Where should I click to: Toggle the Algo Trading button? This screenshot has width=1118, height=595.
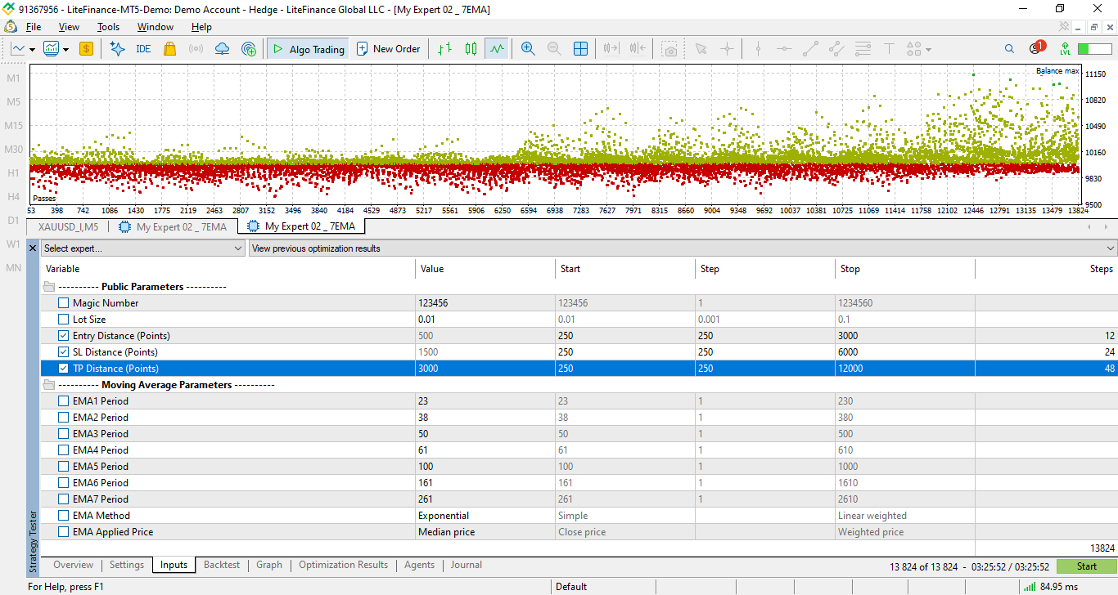(x=308, y=49)
